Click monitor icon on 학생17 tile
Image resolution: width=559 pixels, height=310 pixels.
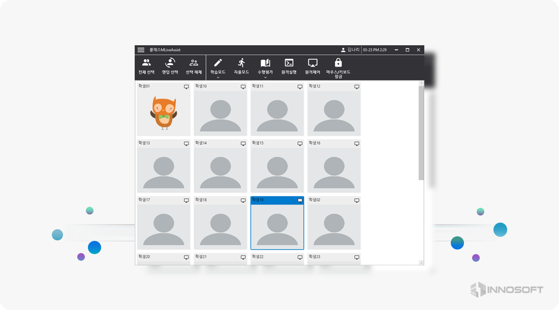click(x=187, y=201)
